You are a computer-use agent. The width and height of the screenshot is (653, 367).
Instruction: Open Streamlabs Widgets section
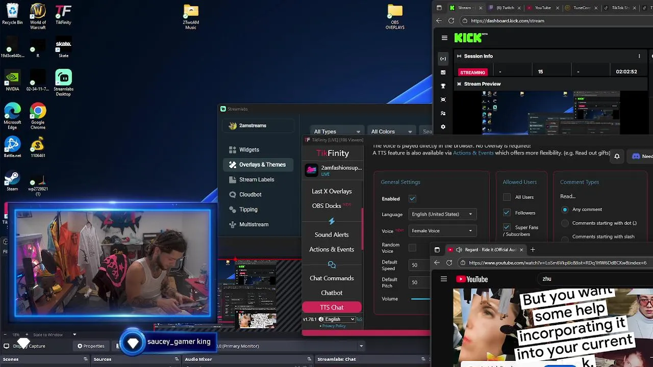click(249, 150)
